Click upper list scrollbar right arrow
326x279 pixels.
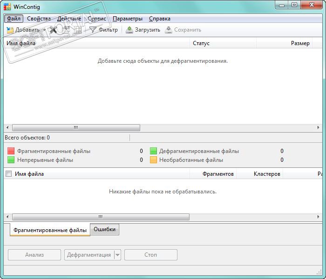click(x=318, y=127)
